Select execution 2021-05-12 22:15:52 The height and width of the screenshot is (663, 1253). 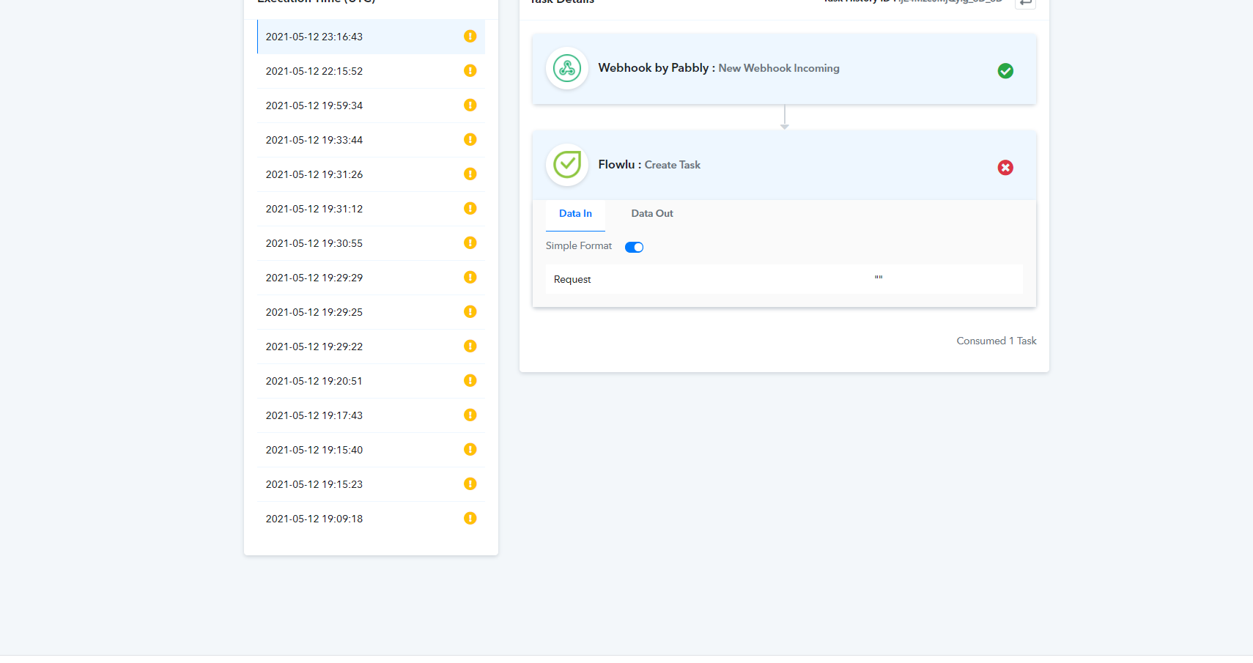[x=371, y=71]
